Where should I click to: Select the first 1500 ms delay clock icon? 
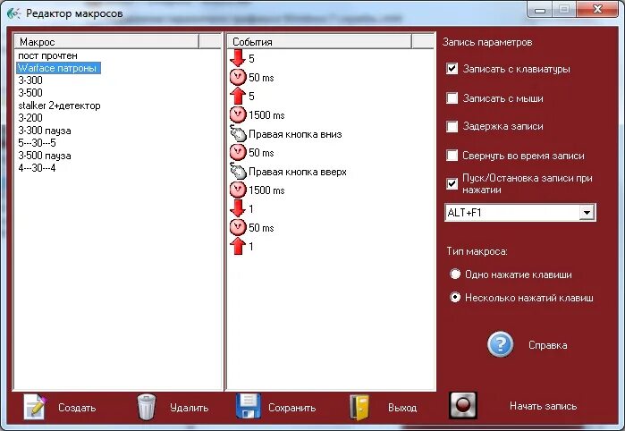[x=238, y=114]
